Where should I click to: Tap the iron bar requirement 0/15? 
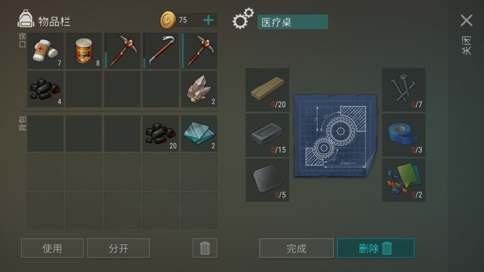(267, 135)
